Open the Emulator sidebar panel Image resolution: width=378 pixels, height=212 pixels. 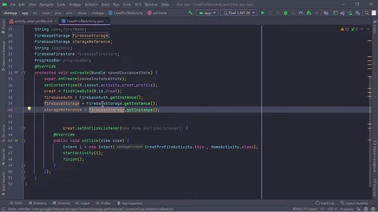pos(375,188)
